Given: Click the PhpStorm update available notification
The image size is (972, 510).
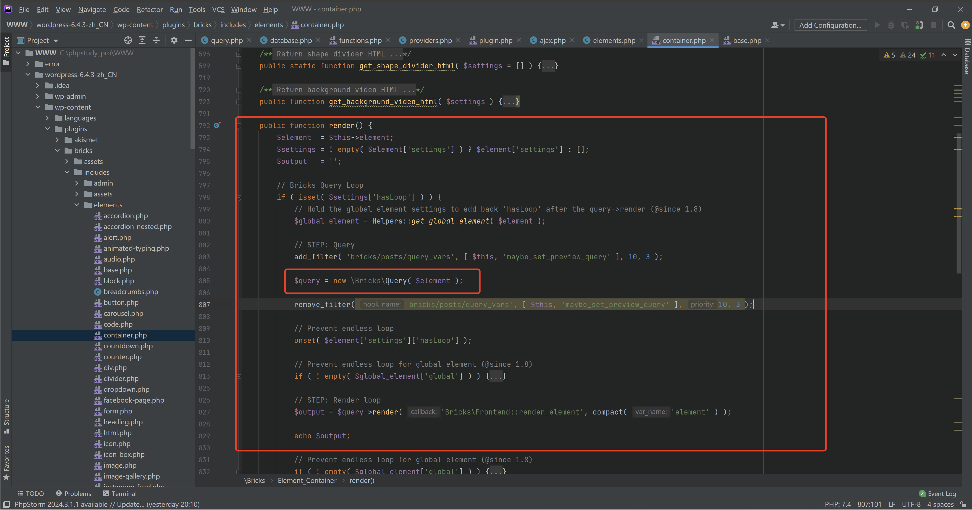Looking at the screenshot, I should coord(107,504).
